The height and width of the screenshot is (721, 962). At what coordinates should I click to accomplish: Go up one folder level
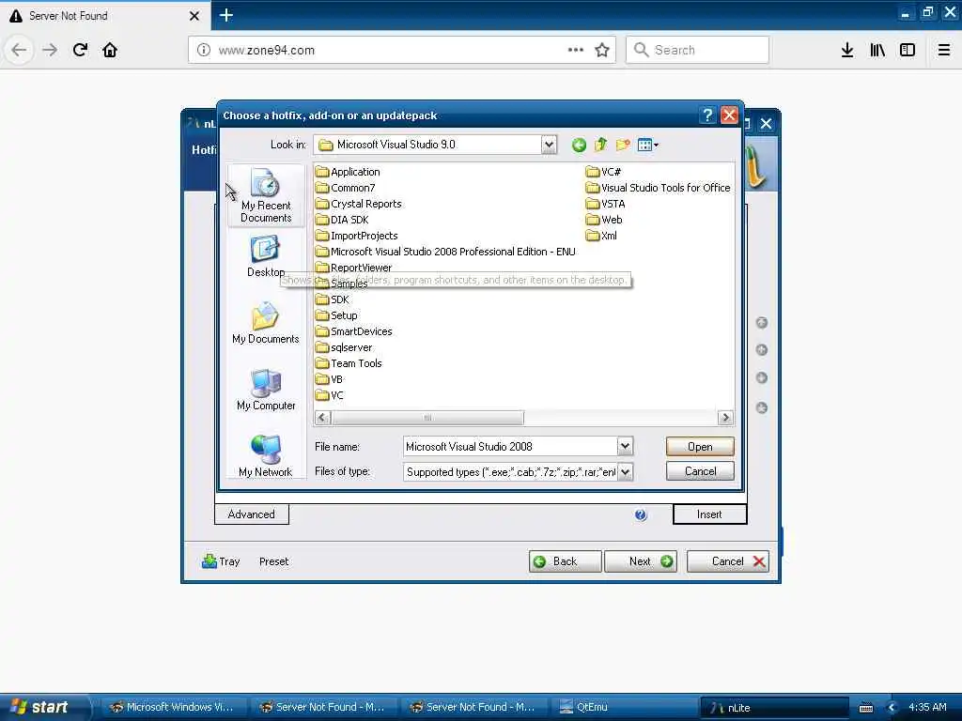pyautogui.click(x=600, y=145)
